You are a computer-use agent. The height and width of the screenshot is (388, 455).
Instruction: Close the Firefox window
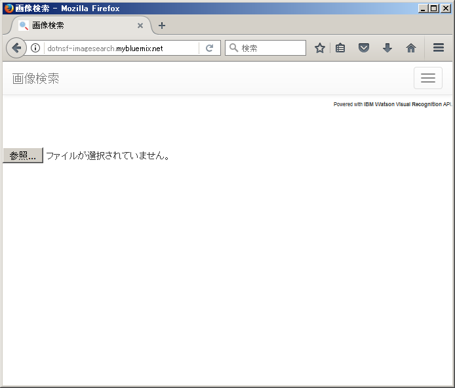[x=445, y=9]
